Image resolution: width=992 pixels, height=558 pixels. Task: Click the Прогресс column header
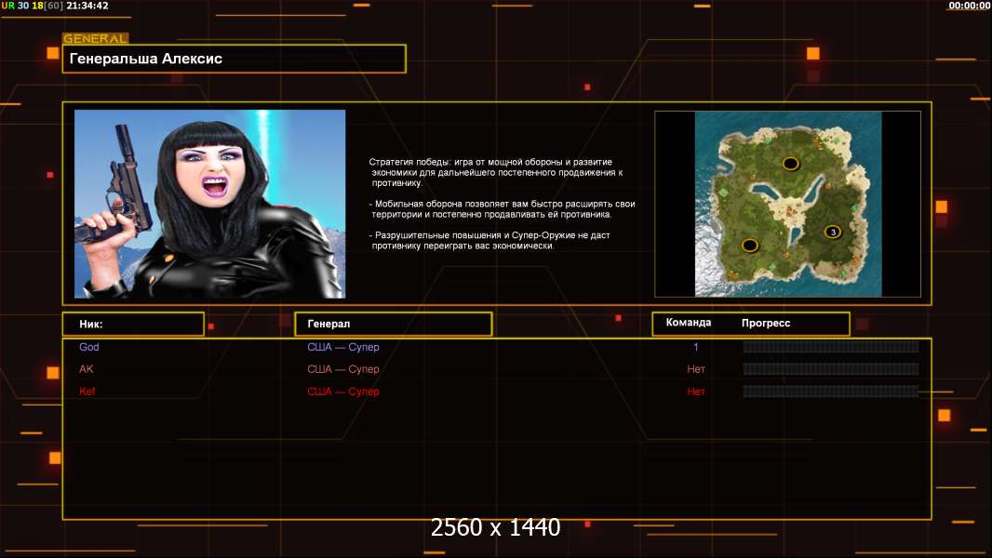766,323
